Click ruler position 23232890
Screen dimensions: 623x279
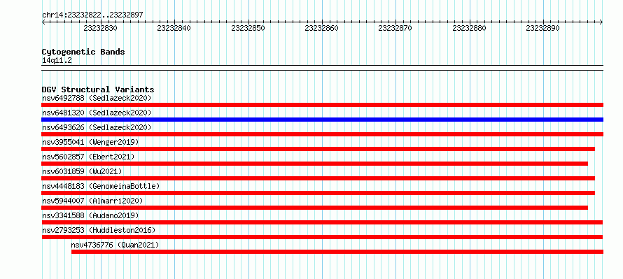(542, 28)
